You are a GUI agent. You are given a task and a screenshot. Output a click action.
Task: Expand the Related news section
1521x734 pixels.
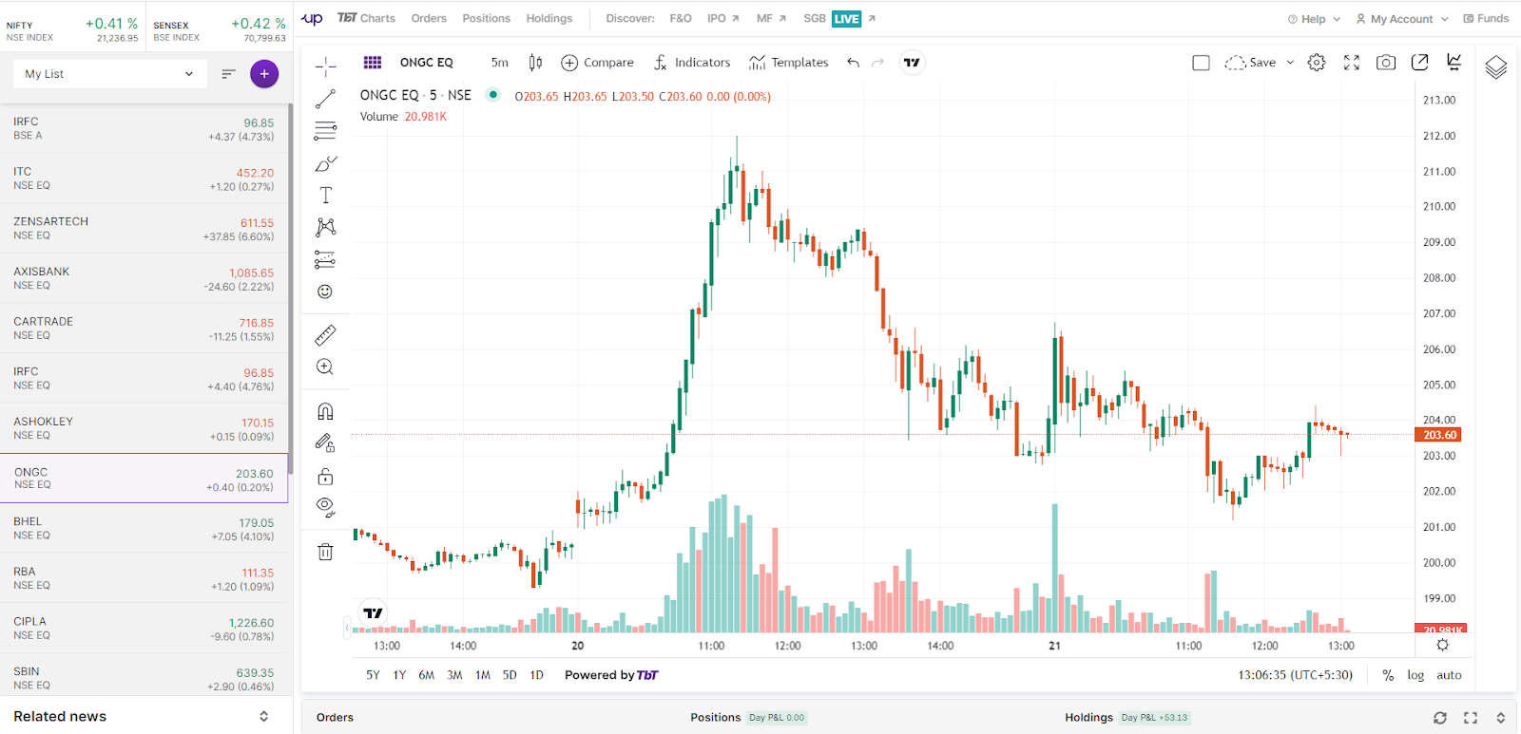click(263, 717)
